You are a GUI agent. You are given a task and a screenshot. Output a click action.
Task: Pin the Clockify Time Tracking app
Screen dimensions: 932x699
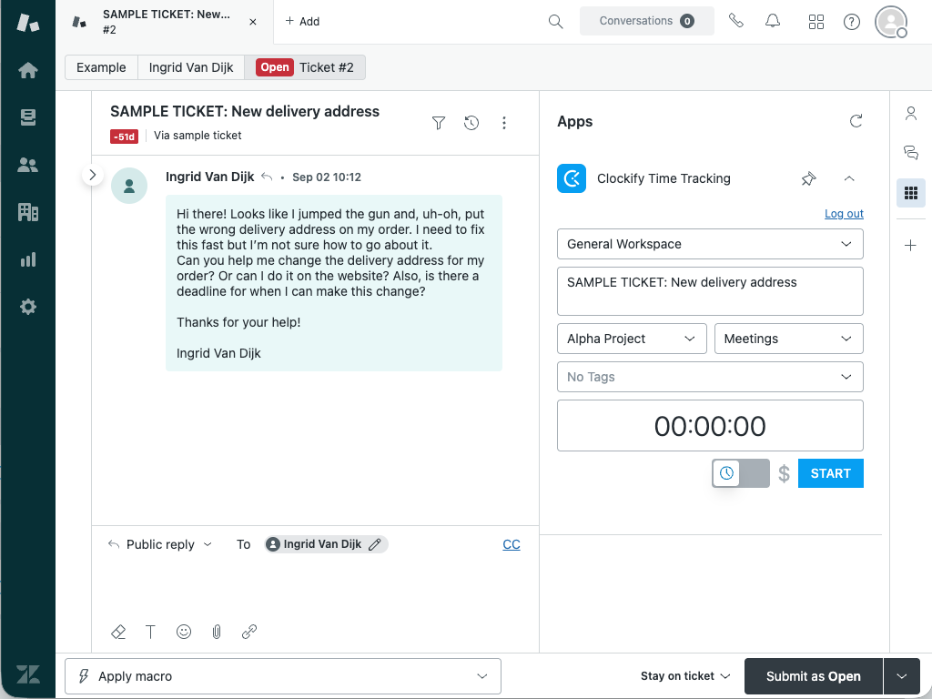[808, 178]
